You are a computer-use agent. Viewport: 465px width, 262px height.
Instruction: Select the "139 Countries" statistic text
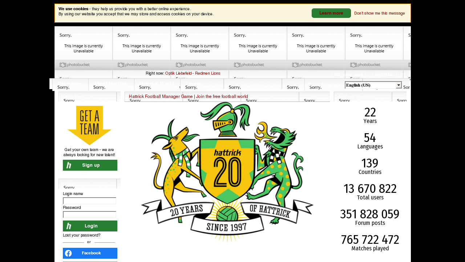click(370, 166)
